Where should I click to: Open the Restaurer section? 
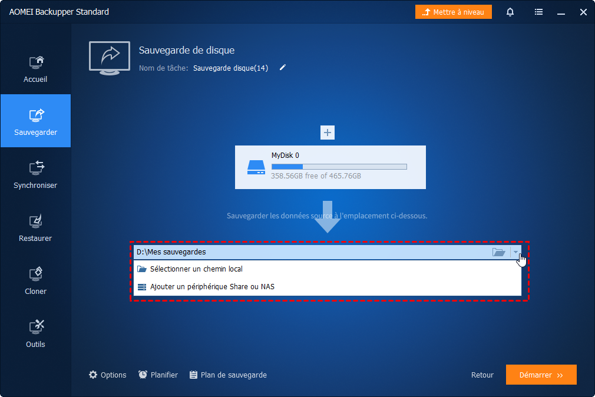click(x=35, y=228)
